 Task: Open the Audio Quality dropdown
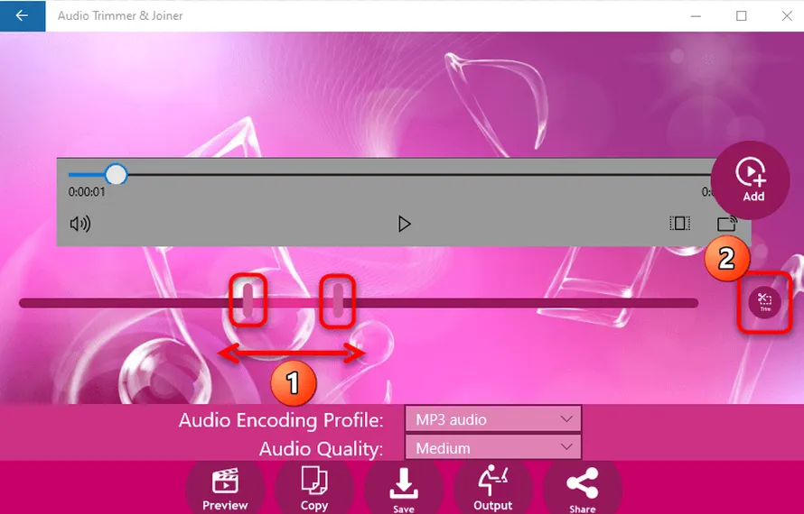pos(492,448)
